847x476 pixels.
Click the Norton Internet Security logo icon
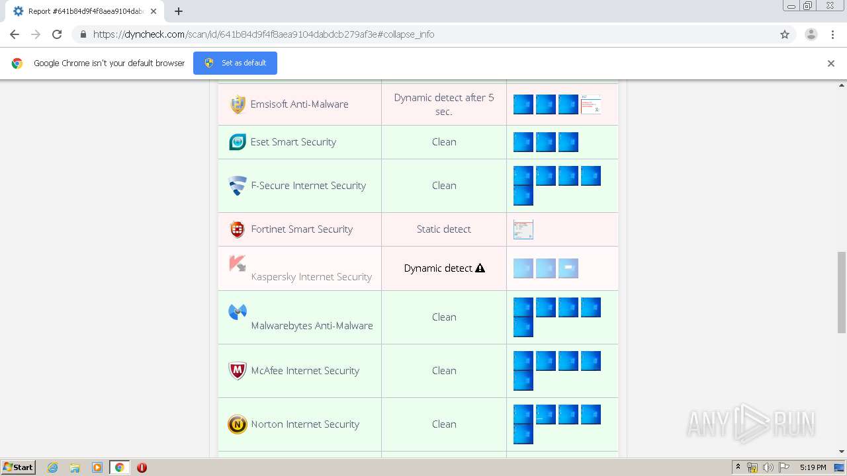point(238,424)
